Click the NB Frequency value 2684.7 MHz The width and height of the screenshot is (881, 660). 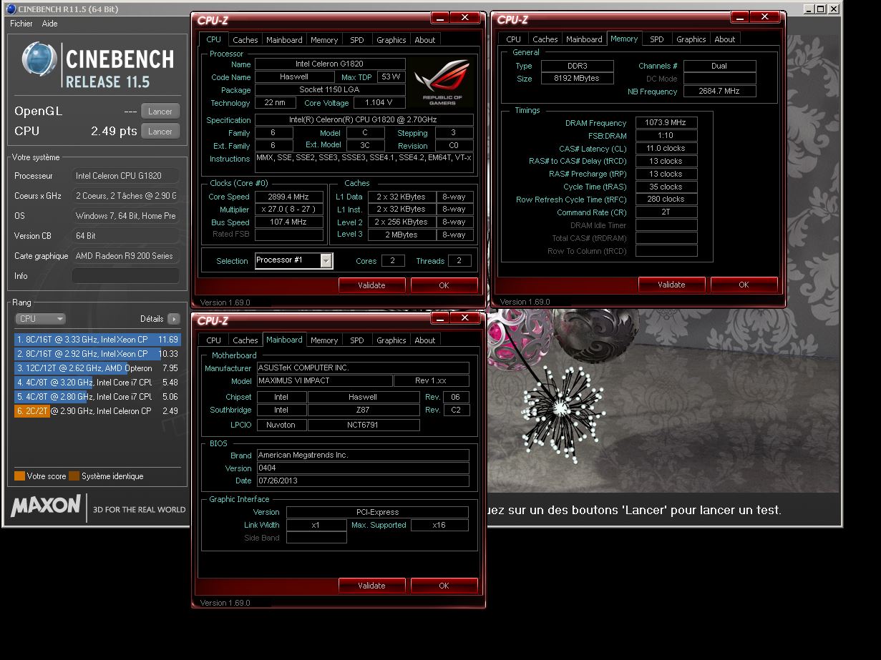(x=720, y=92)
